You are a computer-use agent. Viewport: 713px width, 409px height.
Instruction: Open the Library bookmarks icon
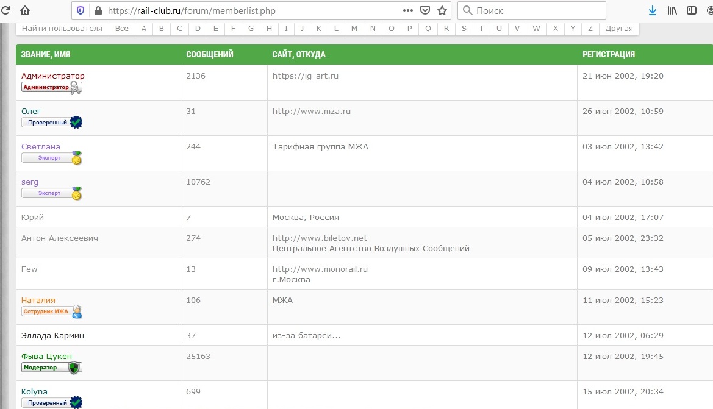(672, 10)
